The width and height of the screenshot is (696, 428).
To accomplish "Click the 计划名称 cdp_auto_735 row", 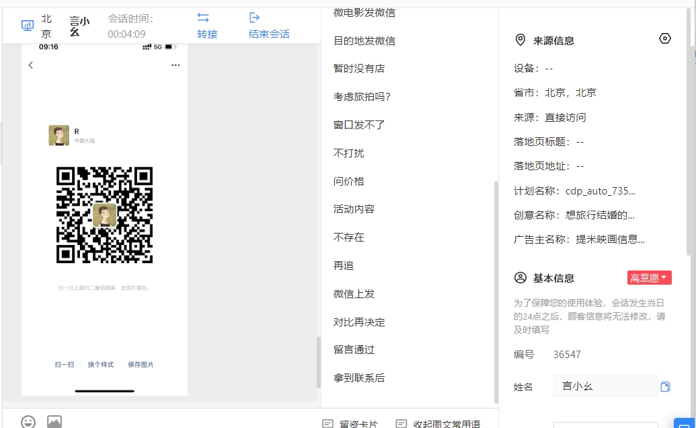I will (574, 191).
